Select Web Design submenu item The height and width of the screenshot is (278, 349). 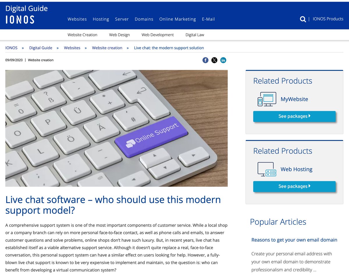click(119, 35)
